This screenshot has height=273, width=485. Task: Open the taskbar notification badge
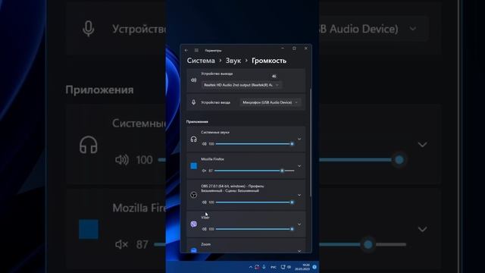point(314,267)
